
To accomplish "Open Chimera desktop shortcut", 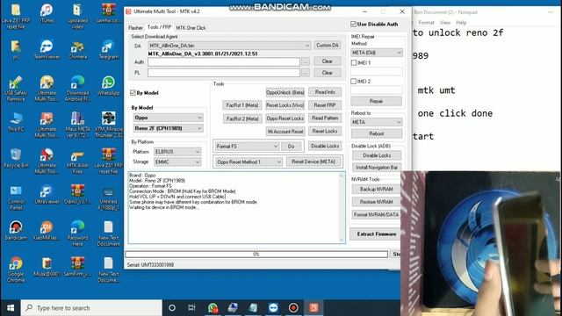I will coord(77,50).
